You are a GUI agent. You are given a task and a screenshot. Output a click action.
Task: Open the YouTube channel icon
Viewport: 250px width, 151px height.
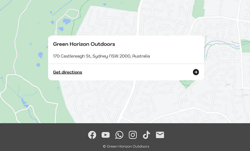pyautogui.click(x=105, y=135)
